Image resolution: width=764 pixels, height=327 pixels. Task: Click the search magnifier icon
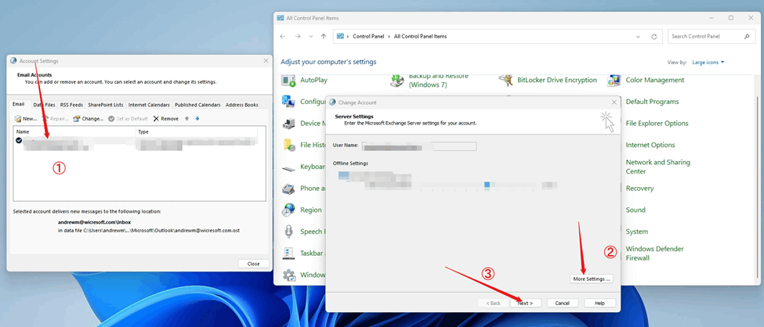(x=747, y=37)
